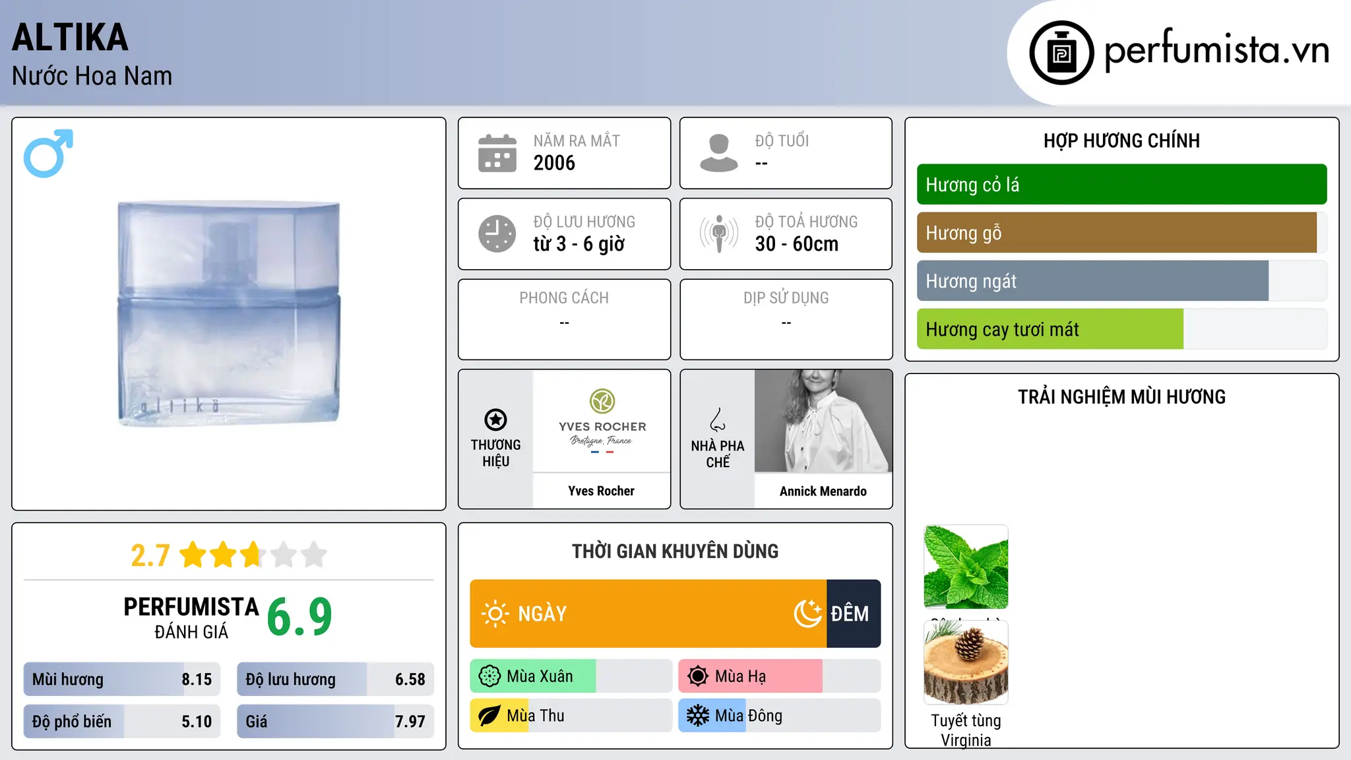Screen dimensions: 1351x760
Task: Click the 2.7 star rating number
Action: [150, 555]
